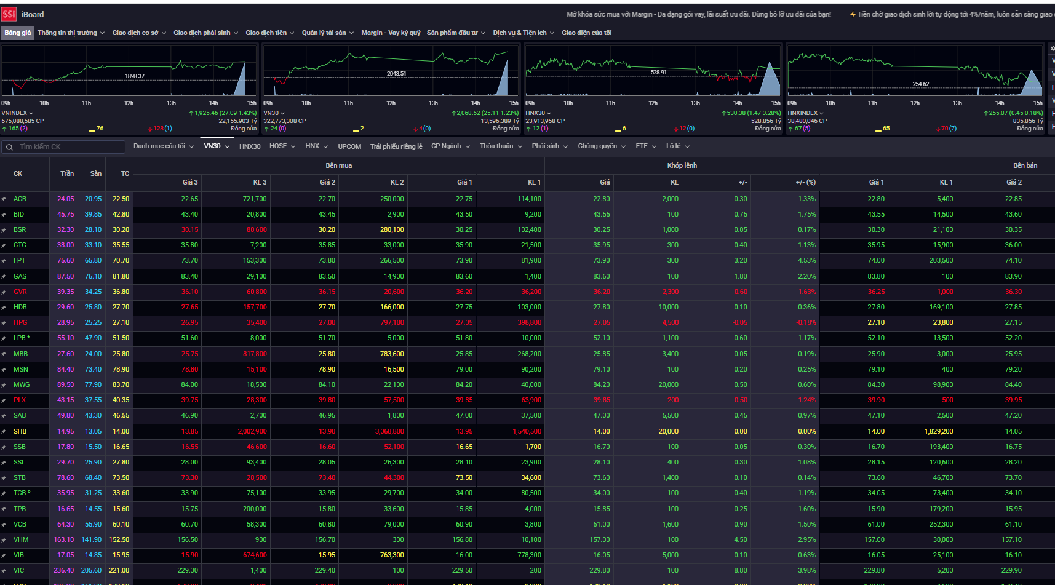
Task: Open the VHM ticker symbol
Action: click(21, 540)
